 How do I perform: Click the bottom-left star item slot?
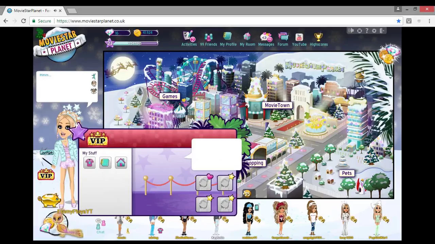(x=204, y=204)
